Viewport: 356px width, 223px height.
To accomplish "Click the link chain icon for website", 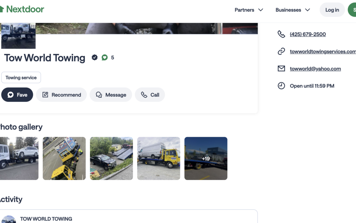I will (x=281, y=52).
